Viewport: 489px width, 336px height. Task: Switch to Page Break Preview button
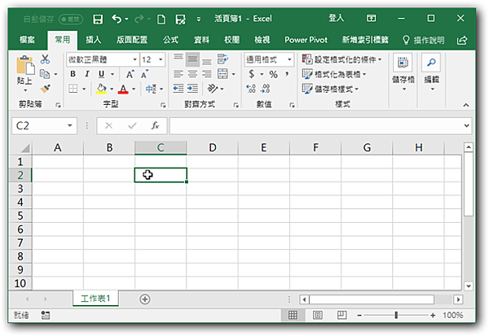[341, 315]
